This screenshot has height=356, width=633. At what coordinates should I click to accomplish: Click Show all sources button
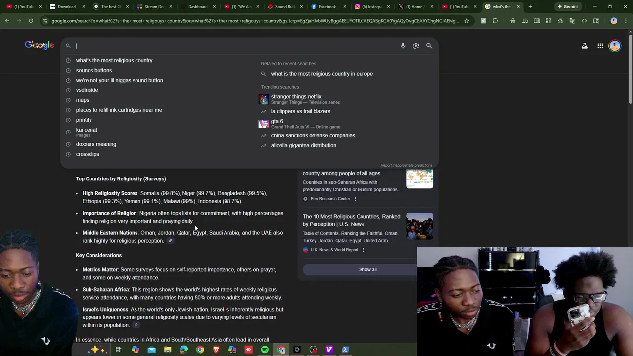click(x=367, y=269)
